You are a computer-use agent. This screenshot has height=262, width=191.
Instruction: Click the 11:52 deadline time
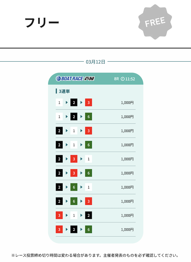coord(130,79)
